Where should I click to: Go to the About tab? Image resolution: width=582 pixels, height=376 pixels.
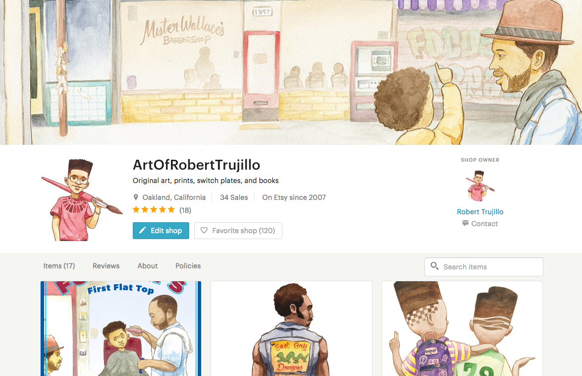(x=147, y=266)
